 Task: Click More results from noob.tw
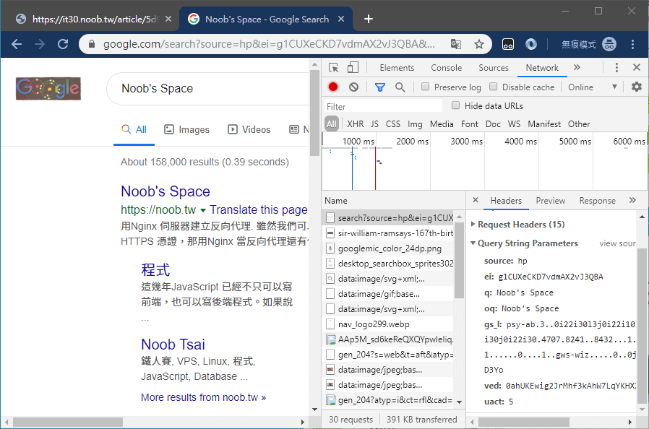pyautogui.click(x=203, y=397)
